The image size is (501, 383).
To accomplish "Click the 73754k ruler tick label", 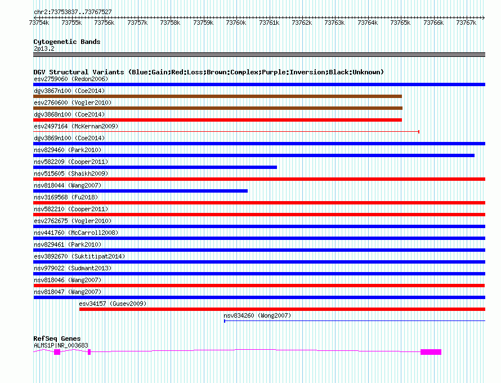I will point(39,23).
